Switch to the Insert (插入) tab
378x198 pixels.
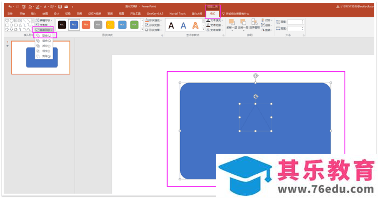pyautogui.click(x=34, y=13)
